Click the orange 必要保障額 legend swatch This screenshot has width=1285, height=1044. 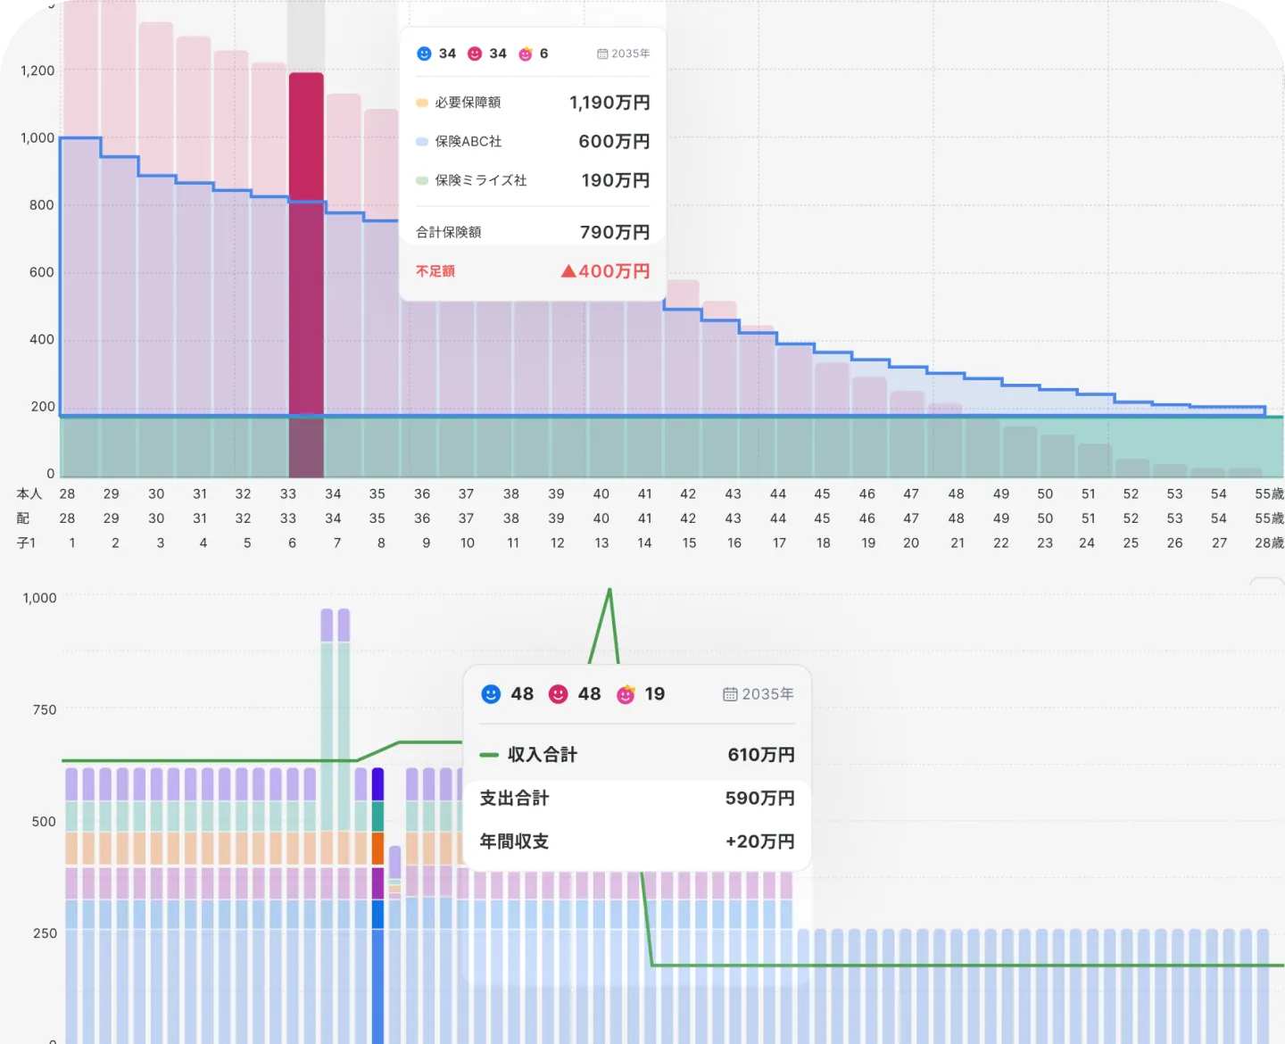(422, 103)
